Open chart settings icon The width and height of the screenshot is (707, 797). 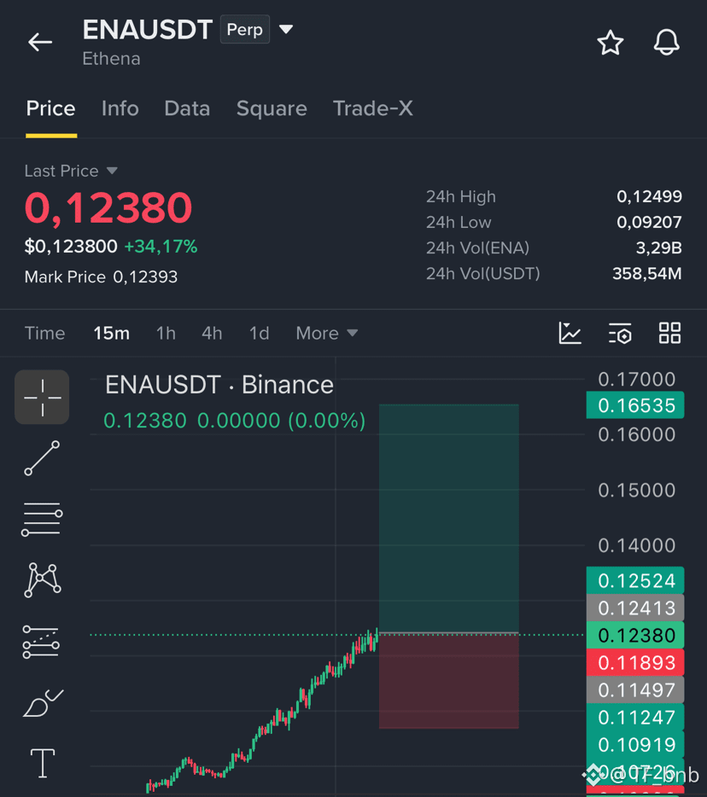[620, 334]
